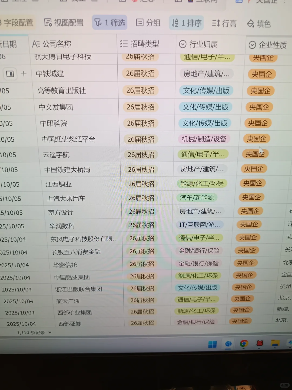Click 26届秋招 tag in 中铁城建 row
This screenshot has width=292, height=390.
[x=140, y=73]
